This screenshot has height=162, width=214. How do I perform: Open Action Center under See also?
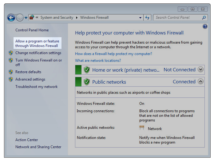27,140
